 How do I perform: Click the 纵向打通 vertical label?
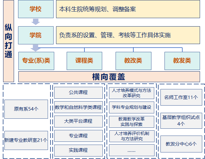coord(8,41)
